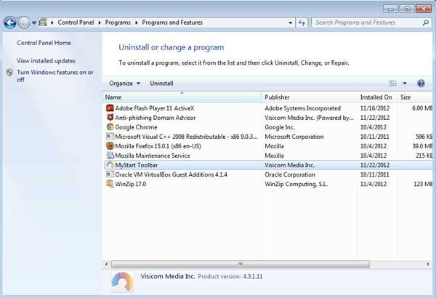Click the horizontal scrollbar thumb

[241, 264]
